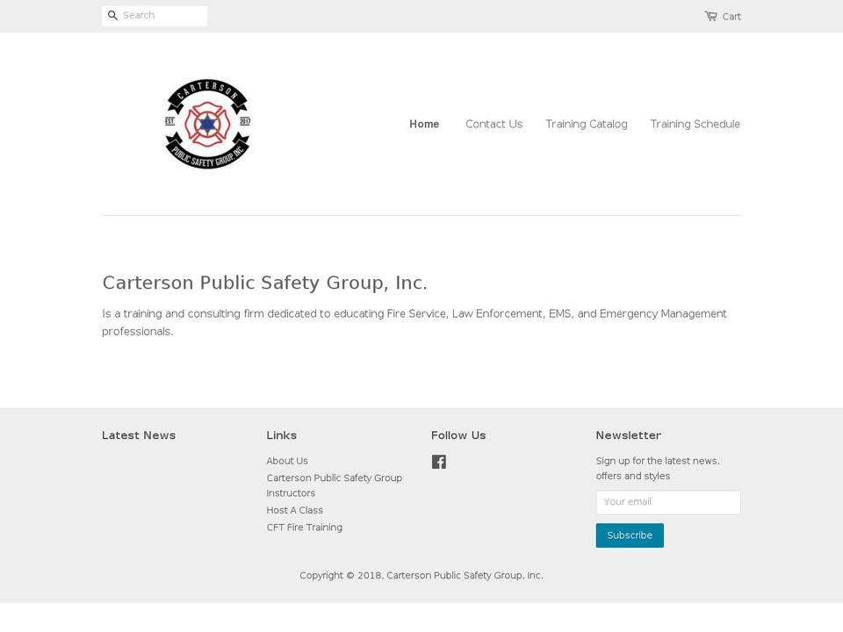Click the Newsletter heading text
843x632 pixels.
pyautogui.click(x=629, y=435)
